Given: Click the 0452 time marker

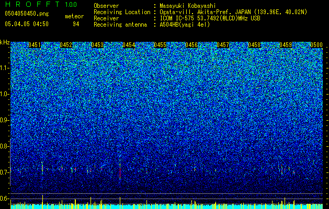Looking at the screenshot, I should pos(66,45).
